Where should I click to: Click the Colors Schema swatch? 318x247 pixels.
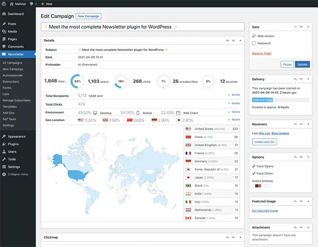[x=261, y=186]
